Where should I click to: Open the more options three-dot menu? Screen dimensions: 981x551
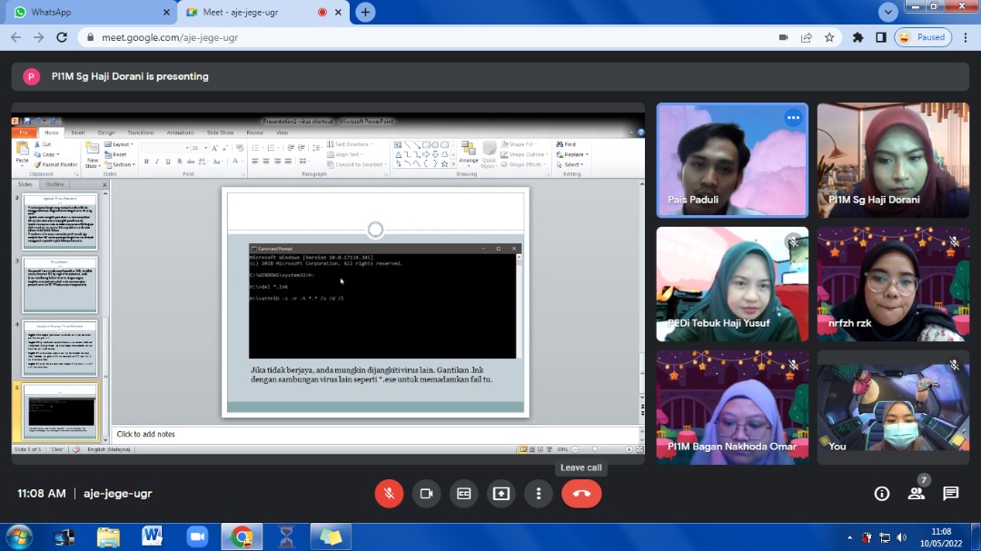pos(539,494)
